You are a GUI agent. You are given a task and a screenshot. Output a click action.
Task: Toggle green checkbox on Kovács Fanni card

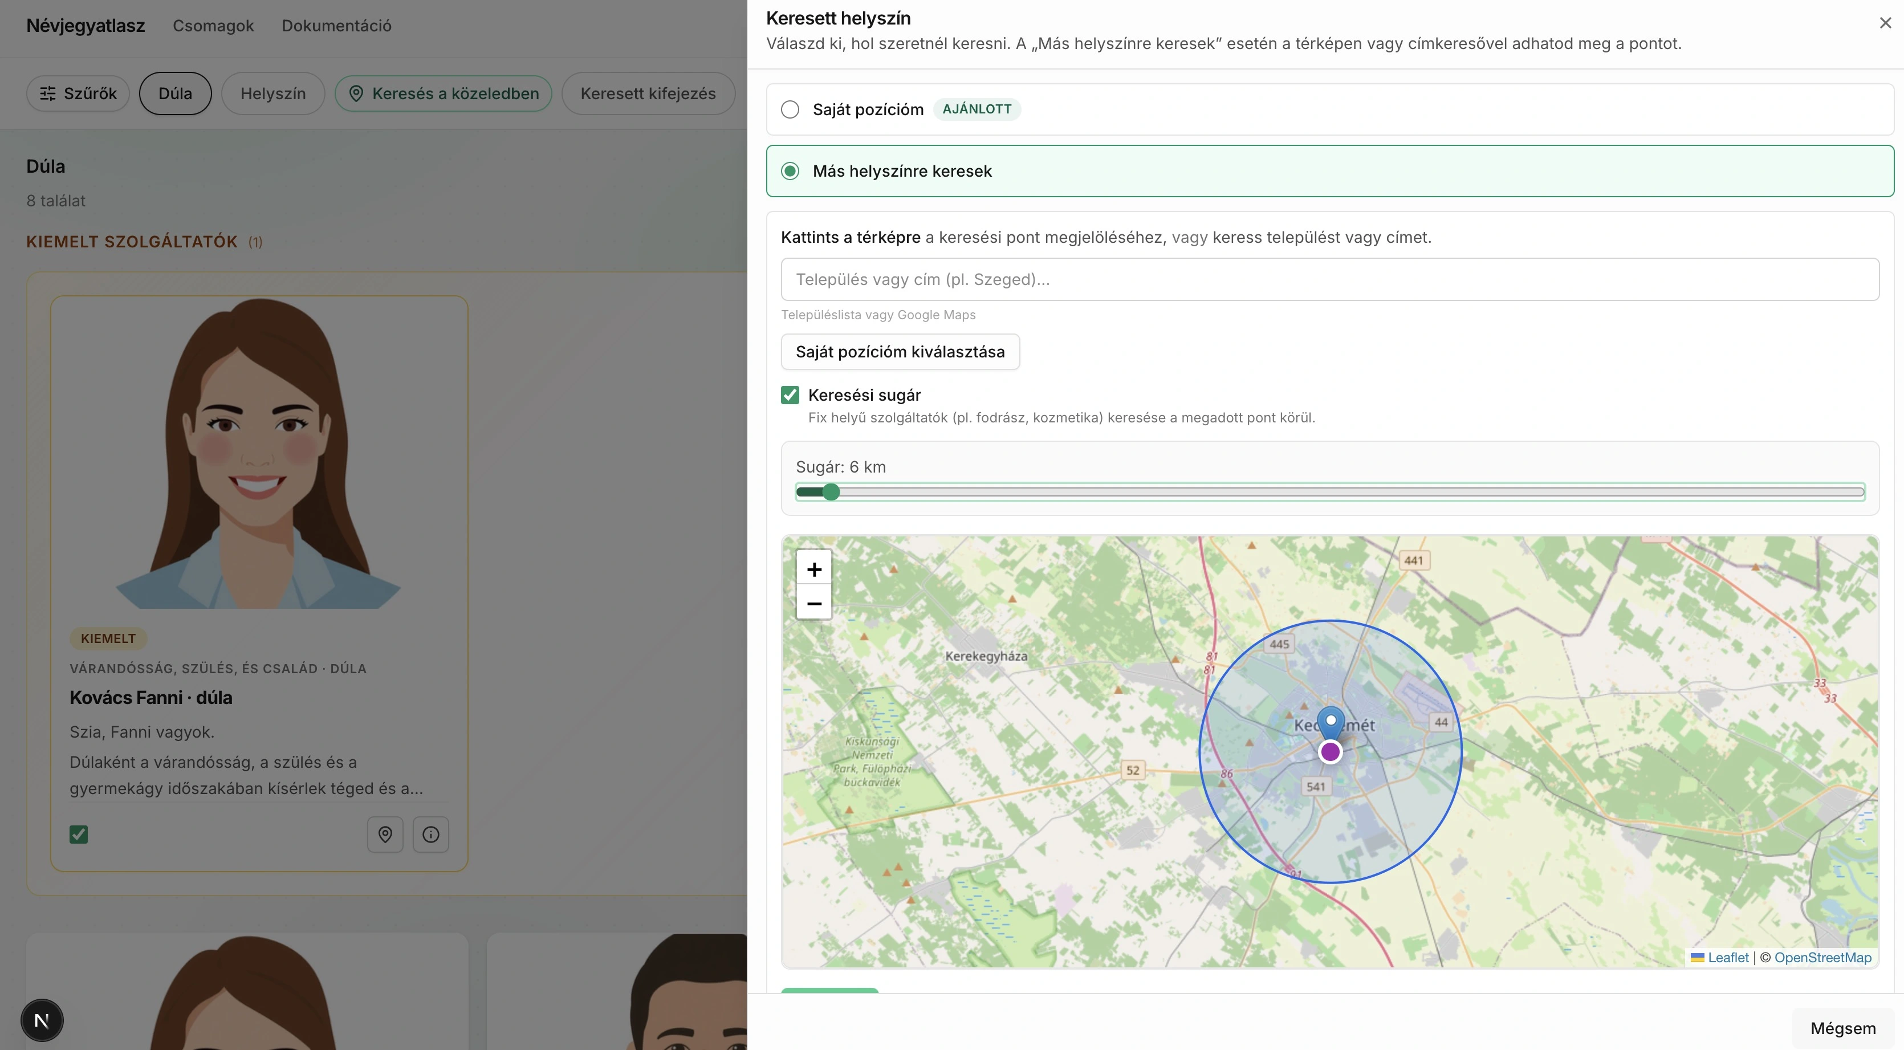click(78, 834)
